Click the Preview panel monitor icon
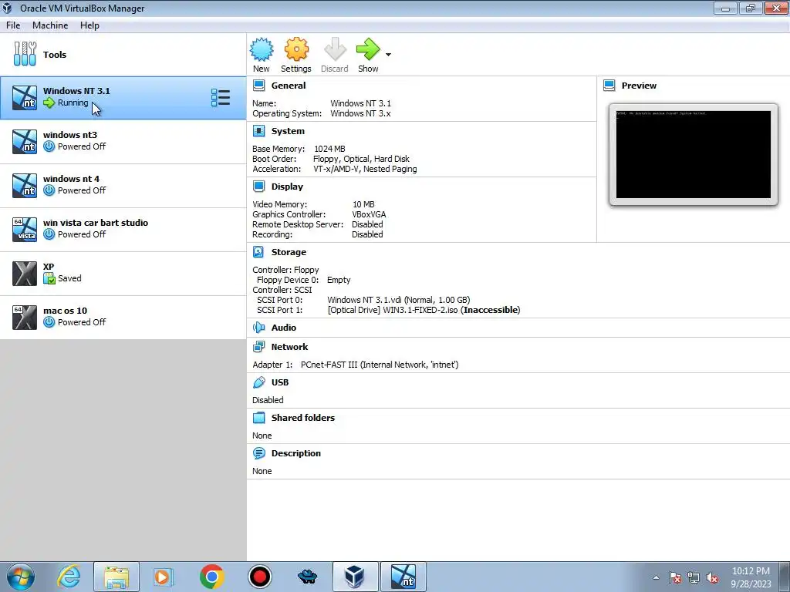The height and width of the screenshot is (592, 790). [x=609, y=85]
